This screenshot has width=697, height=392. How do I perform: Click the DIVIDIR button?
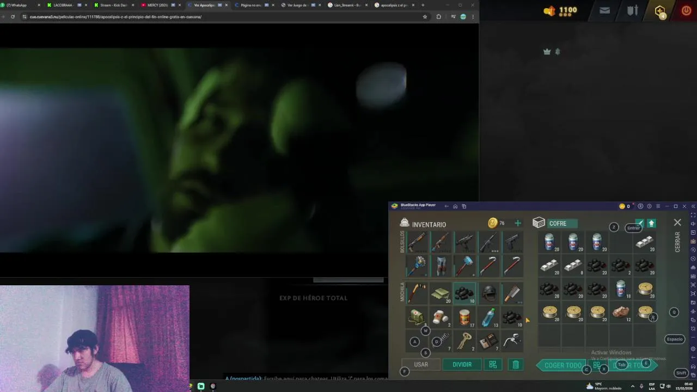462,365
